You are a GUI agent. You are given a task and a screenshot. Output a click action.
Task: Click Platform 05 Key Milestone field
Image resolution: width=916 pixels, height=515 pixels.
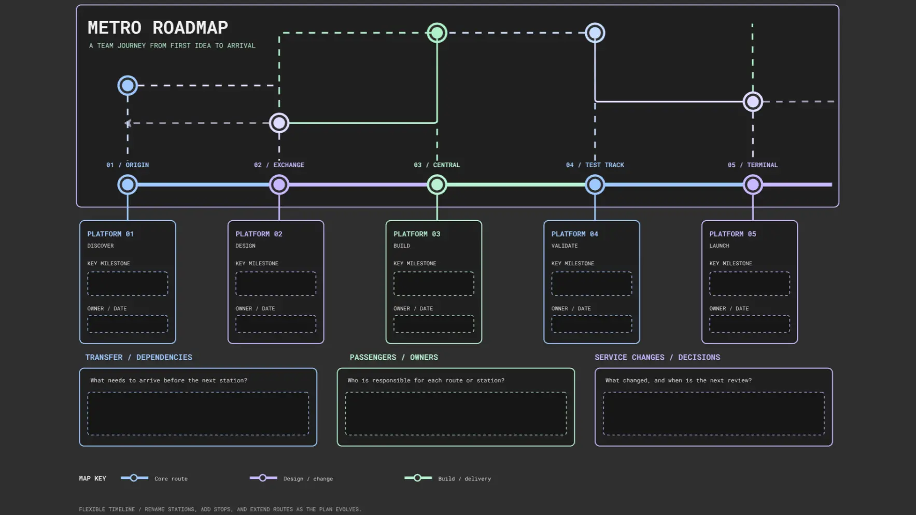pos(750,283)
